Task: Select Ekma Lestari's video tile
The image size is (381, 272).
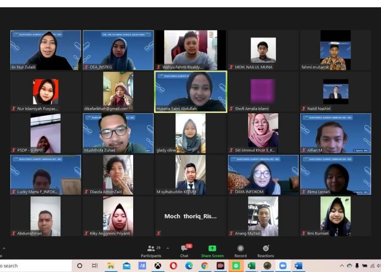Action: [336, 175]
